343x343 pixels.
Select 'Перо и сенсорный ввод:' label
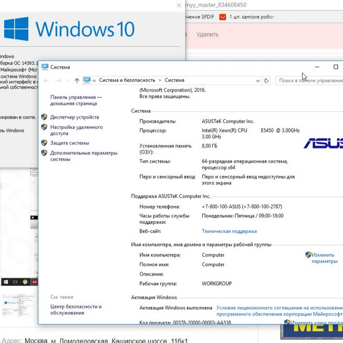pos(167,176)
